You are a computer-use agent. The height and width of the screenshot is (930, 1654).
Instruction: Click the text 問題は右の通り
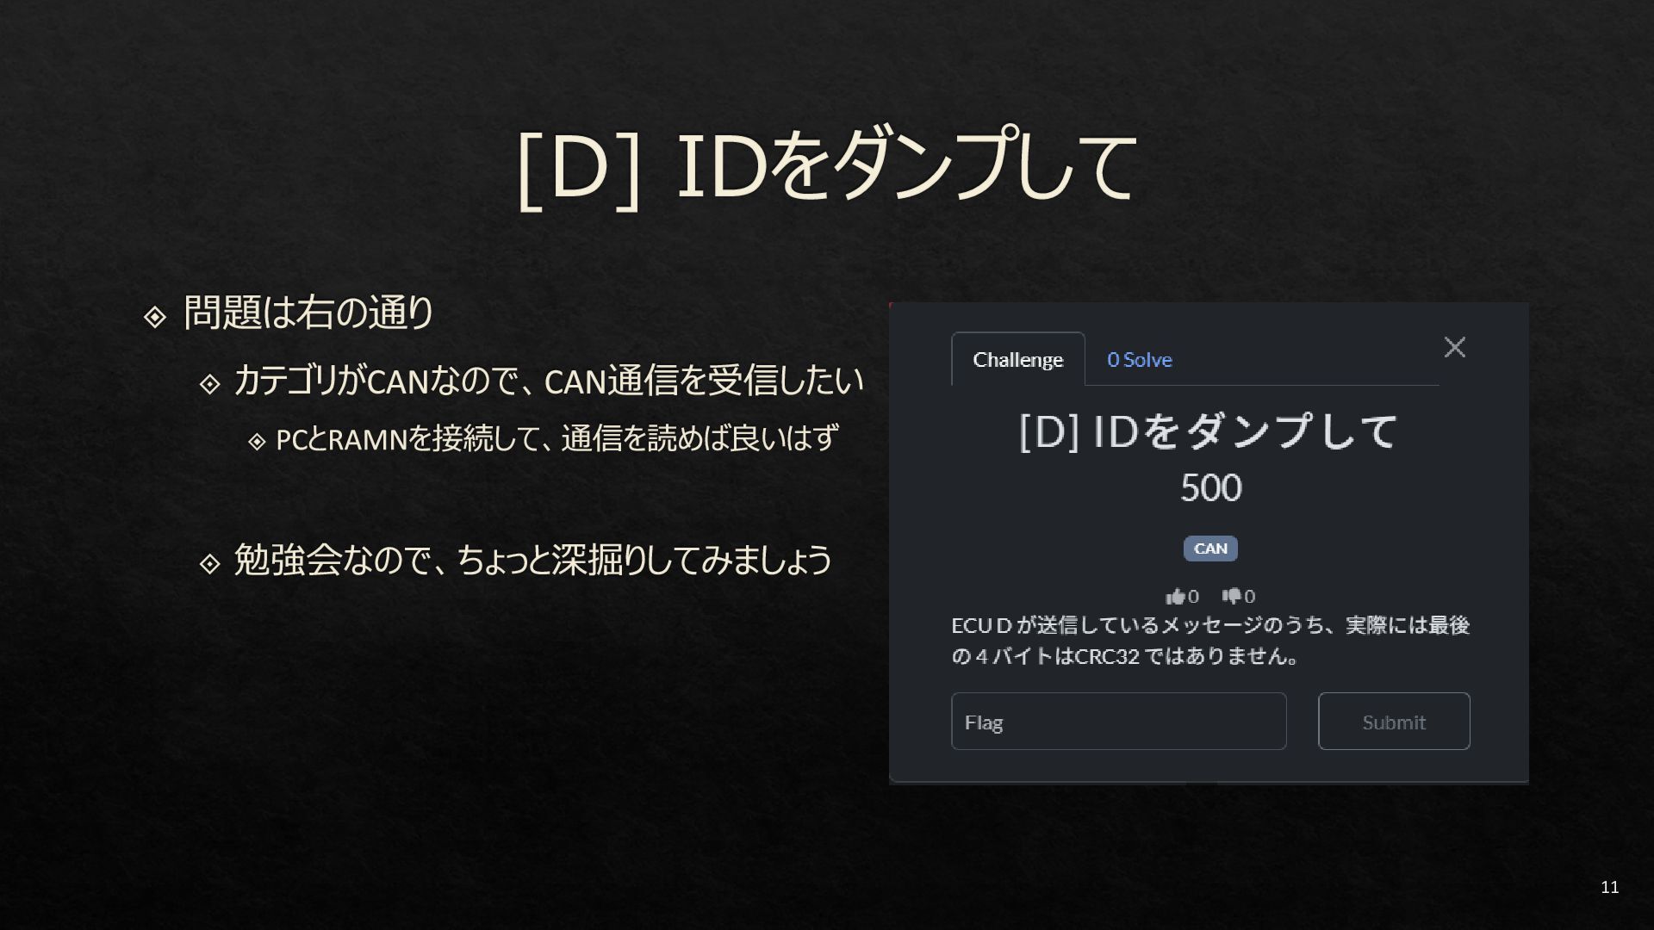(x=308, y=313)
